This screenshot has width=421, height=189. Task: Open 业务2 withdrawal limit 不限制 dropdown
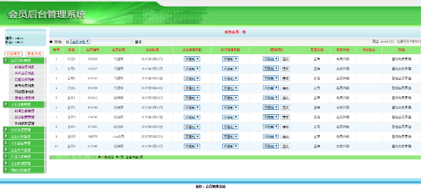click(271, 107)
